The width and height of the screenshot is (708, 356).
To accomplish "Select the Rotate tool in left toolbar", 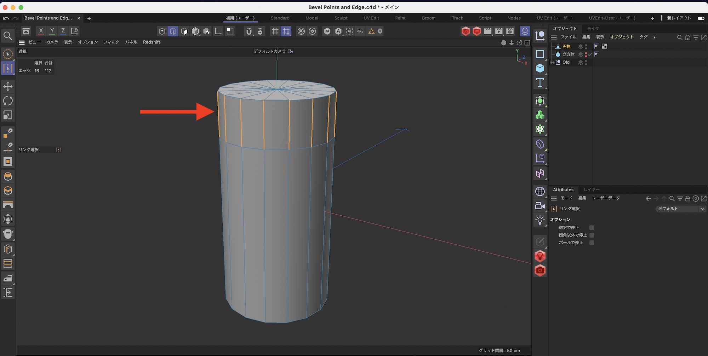I will pyautogui.click(x=8, y=101).
